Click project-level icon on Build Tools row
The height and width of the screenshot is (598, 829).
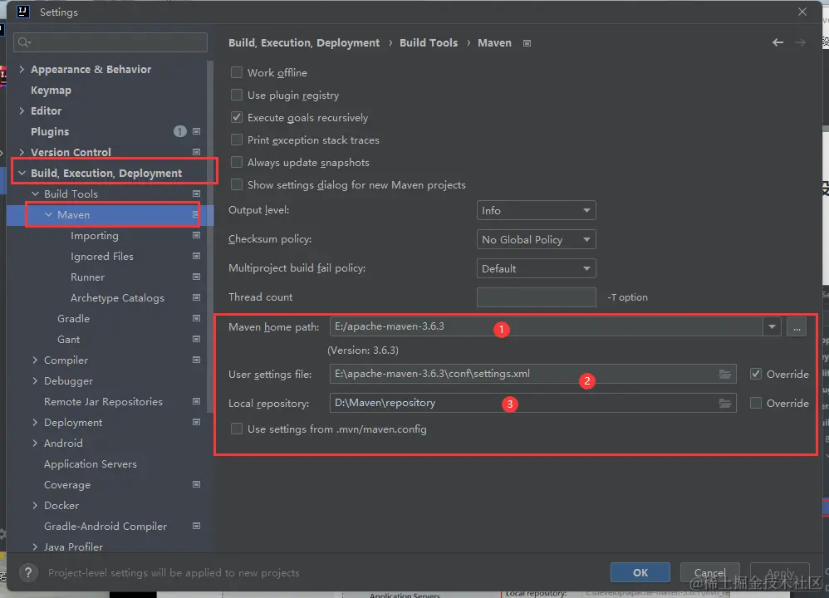196,194
